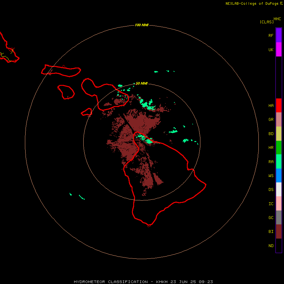This screenshot has width=284, height=284.
Task: Click the DS legend label
Action: pos(271,190)
